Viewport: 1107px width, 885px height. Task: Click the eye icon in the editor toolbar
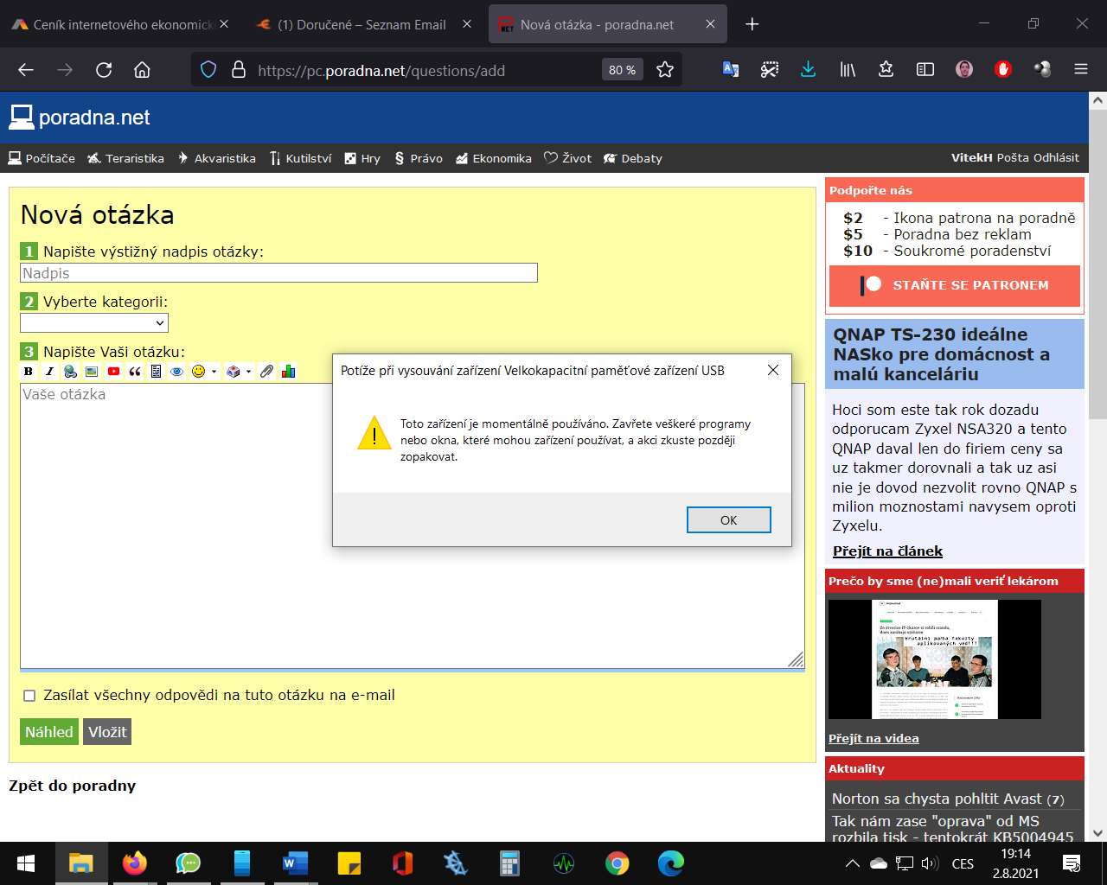[177, 372]
